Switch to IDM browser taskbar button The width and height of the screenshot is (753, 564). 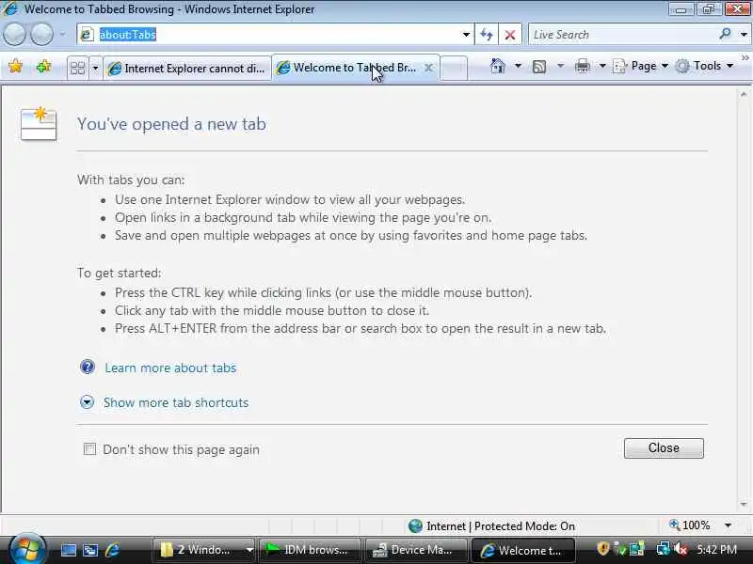click(310, 550)
